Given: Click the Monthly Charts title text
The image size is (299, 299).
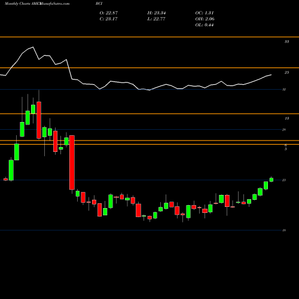Looking at the screenshot, I should pos(17,4).
